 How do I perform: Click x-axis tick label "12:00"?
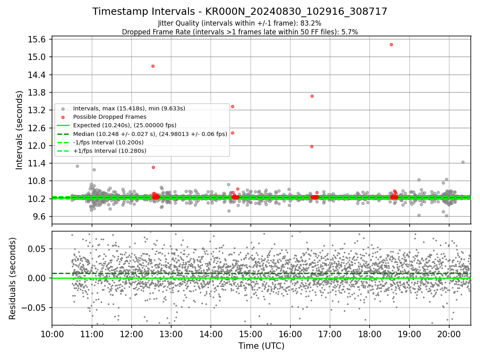(131, 334)
